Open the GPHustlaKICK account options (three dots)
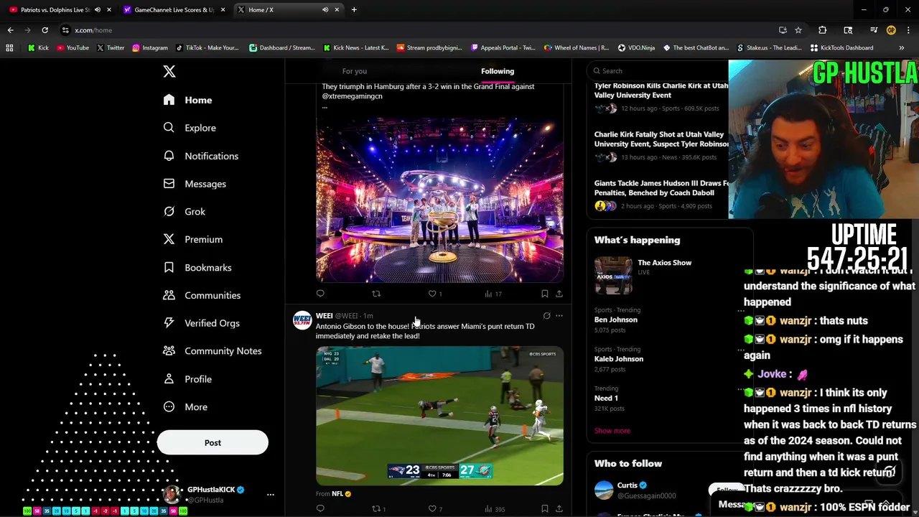919x517 pixels. click(x=271, y=494)
